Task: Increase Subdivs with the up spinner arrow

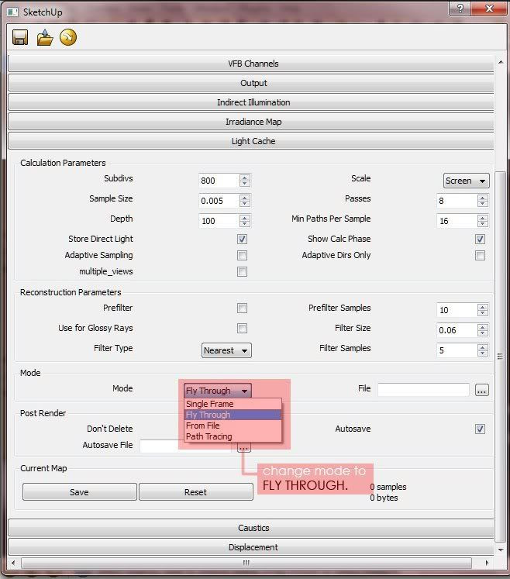Action: 244,177
